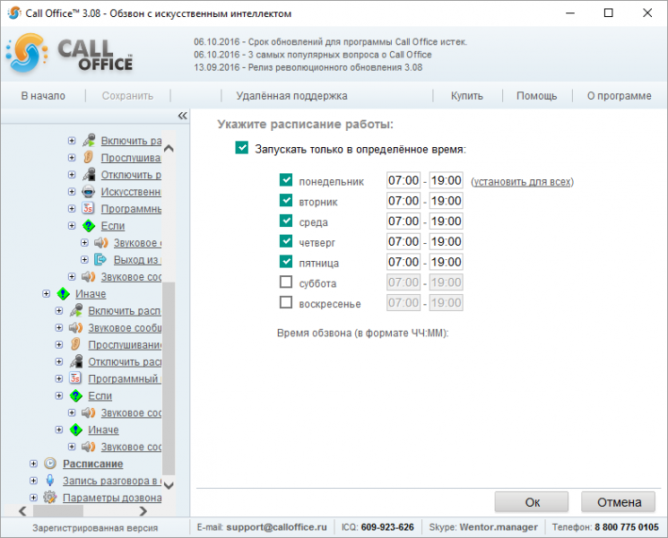This screenshot has height=538, width=668.
Task: Click the Отмена button
Action: 619,502
